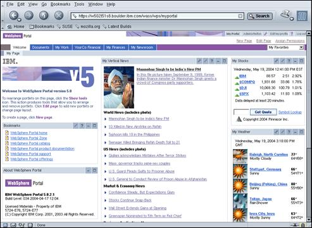Screen dimensions: 312x228
Task: Open the Print button dropdown arrow
Action: [292, 19]
